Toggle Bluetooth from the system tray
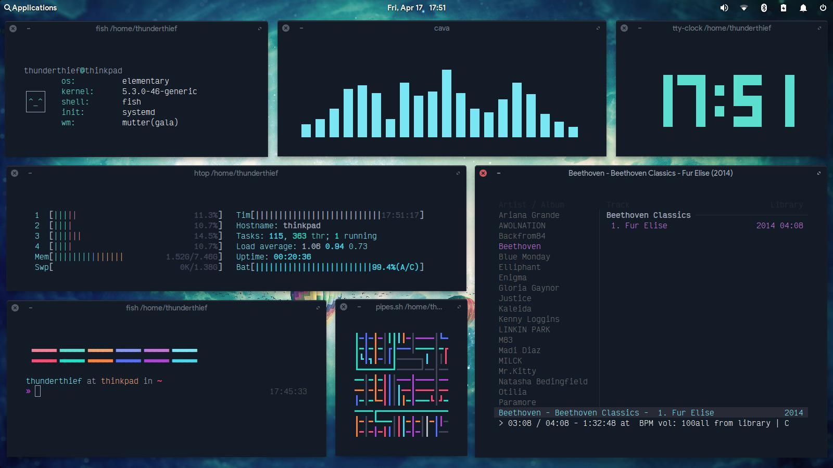Image resolution: width=833 pixels, height=468 pixels. (764, 8)
